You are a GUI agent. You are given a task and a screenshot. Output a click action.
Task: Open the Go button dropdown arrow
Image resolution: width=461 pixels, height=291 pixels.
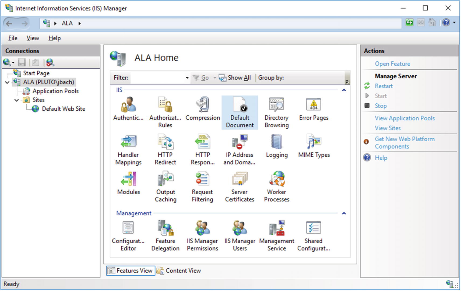click(x=215, y=78)
